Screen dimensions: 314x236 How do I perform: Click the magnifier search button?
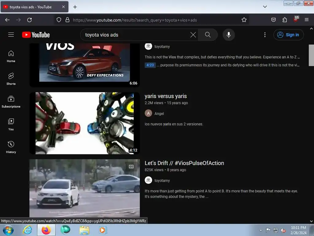click(x=208, y=35)
